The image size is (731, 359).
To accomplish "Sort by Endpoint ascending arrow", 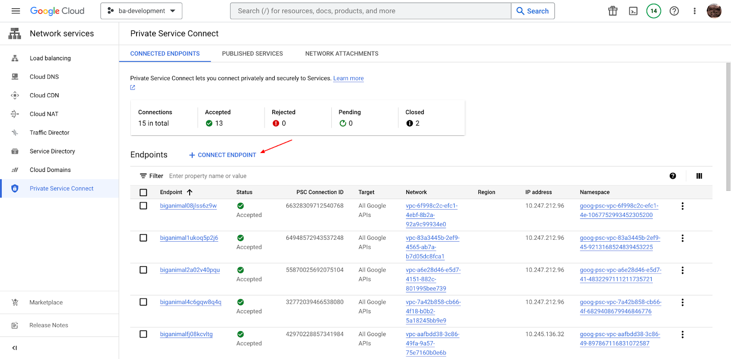I will pos(190,192).
